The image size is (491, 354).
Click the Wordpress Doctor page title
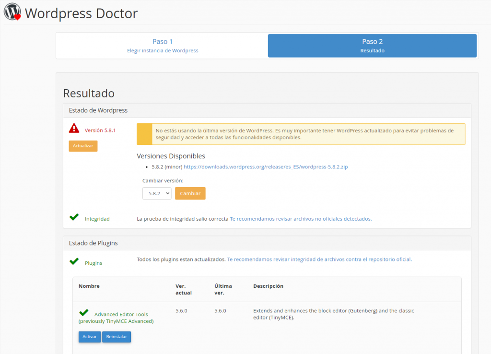point(82,13)
